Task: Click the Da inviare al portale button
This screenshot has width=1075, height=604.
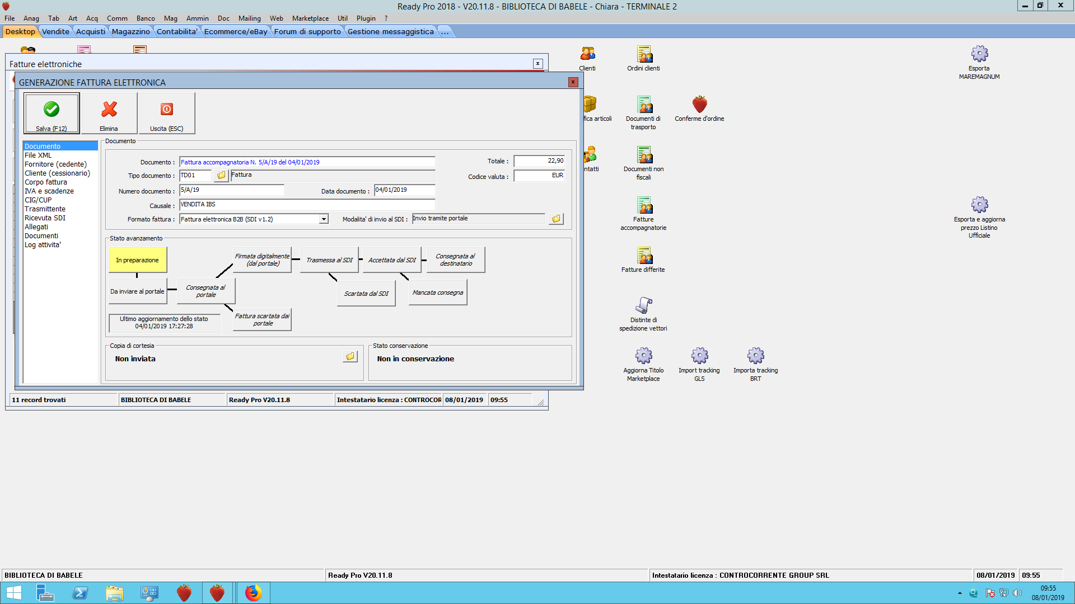Action: 137,291
